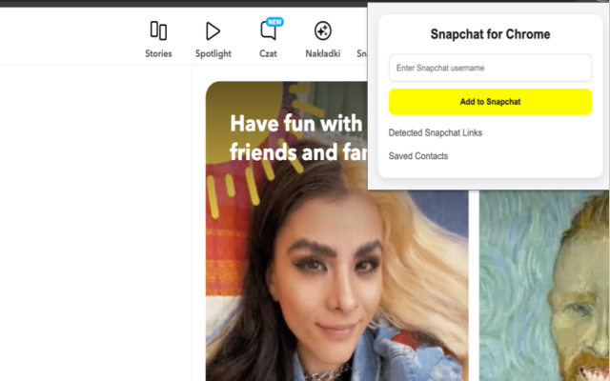
Task: Focus the Enter Snapchat username field
Action: click(490, 68)
